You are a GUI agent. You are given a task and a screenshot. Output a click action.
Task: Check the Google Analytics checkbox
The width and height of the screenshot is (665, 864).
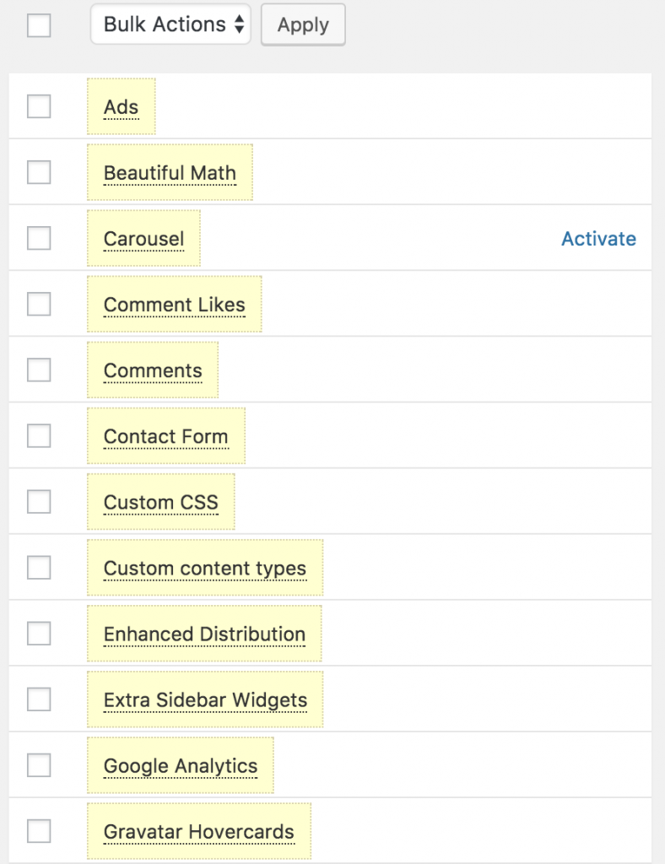[39, 765]
